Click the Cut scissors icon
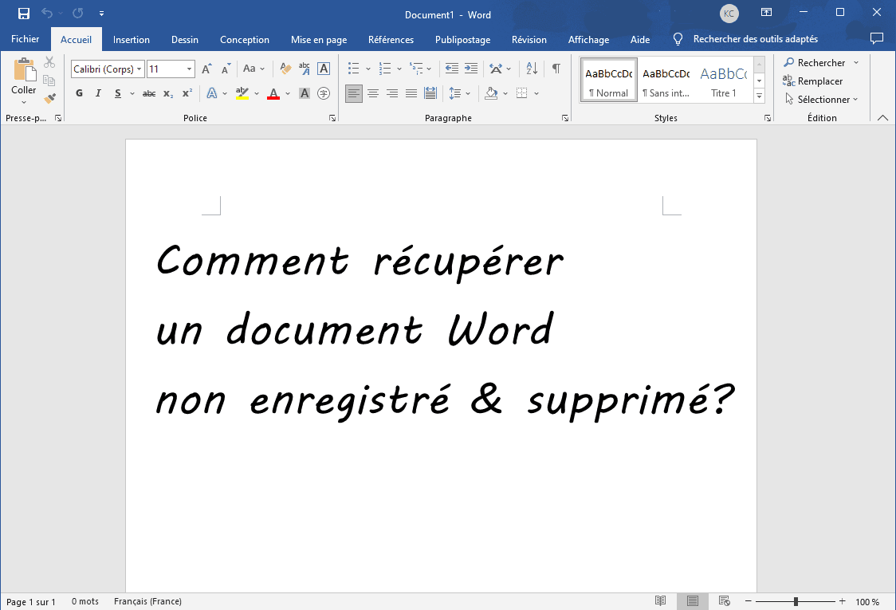 pyautogui.click(x=49, y=61)
